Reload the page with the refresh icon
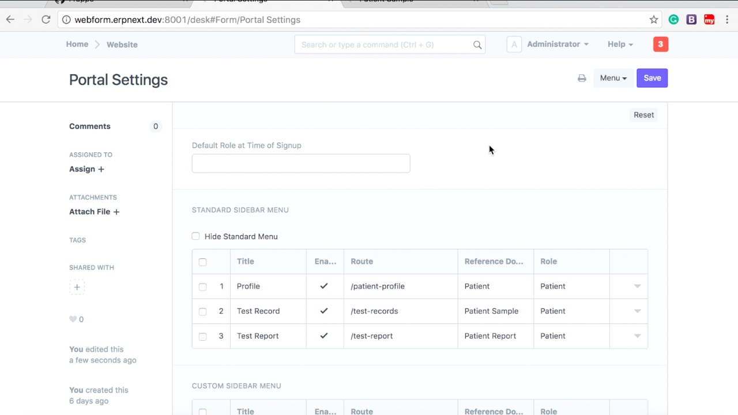Image resolution: width=738 pixels, height=415 pixels. point(46,20)
